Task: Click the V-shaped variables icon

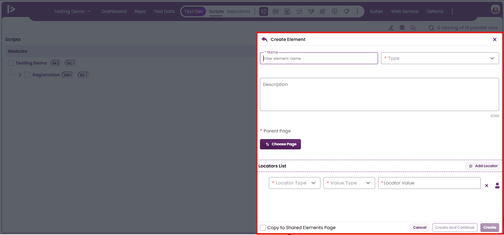Action: [x=311, y=11]
